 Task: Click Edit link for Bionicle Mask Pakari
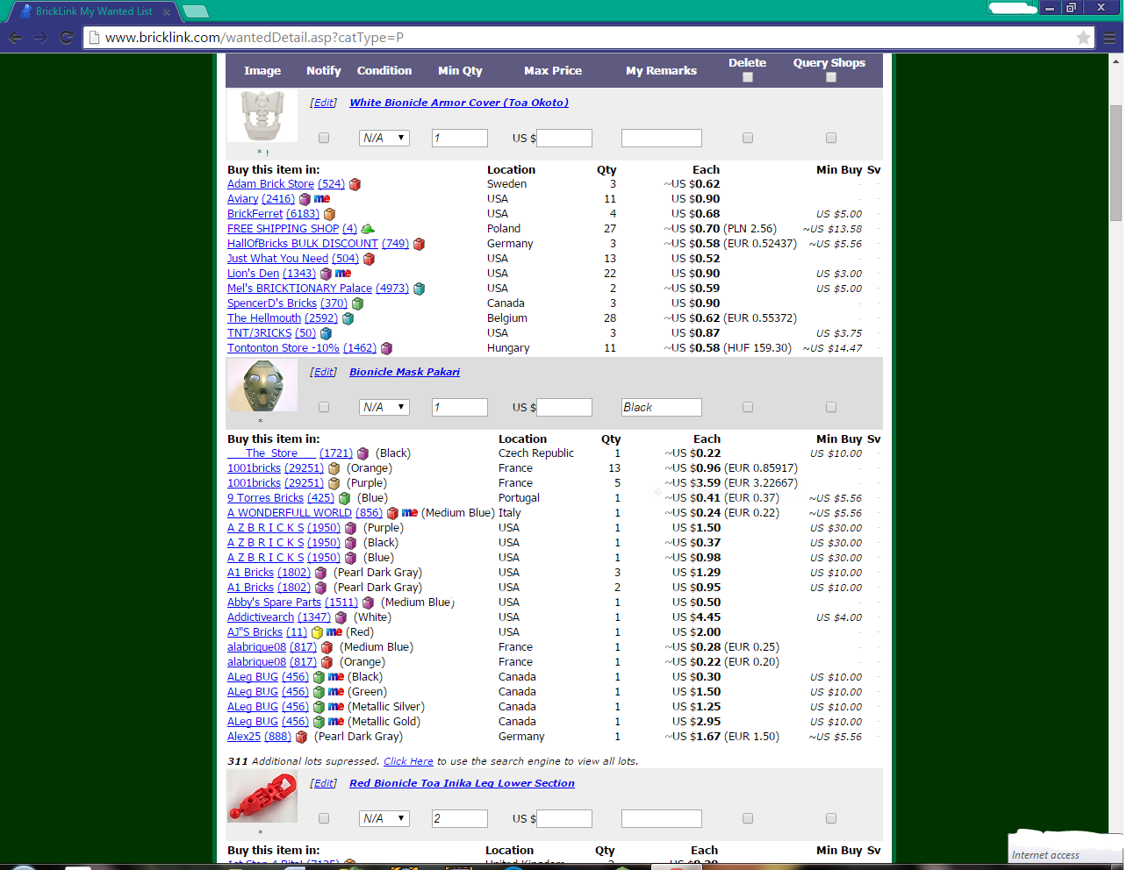[324, 372]
